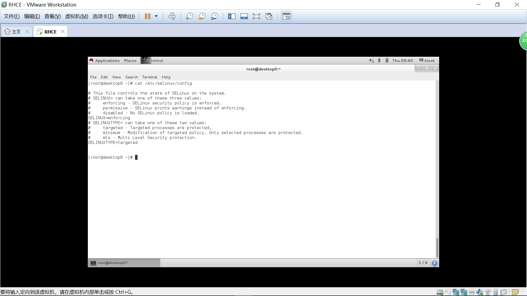
Task: Open the clock showing Thu 05:40
Action: [x=402, y=61]
